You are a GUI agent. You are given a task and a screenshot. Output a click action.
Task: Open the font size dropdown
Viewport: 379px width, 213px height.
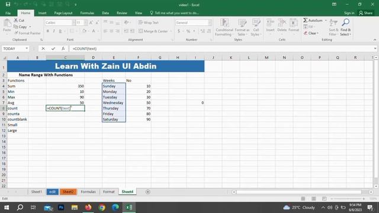point(85,22)
